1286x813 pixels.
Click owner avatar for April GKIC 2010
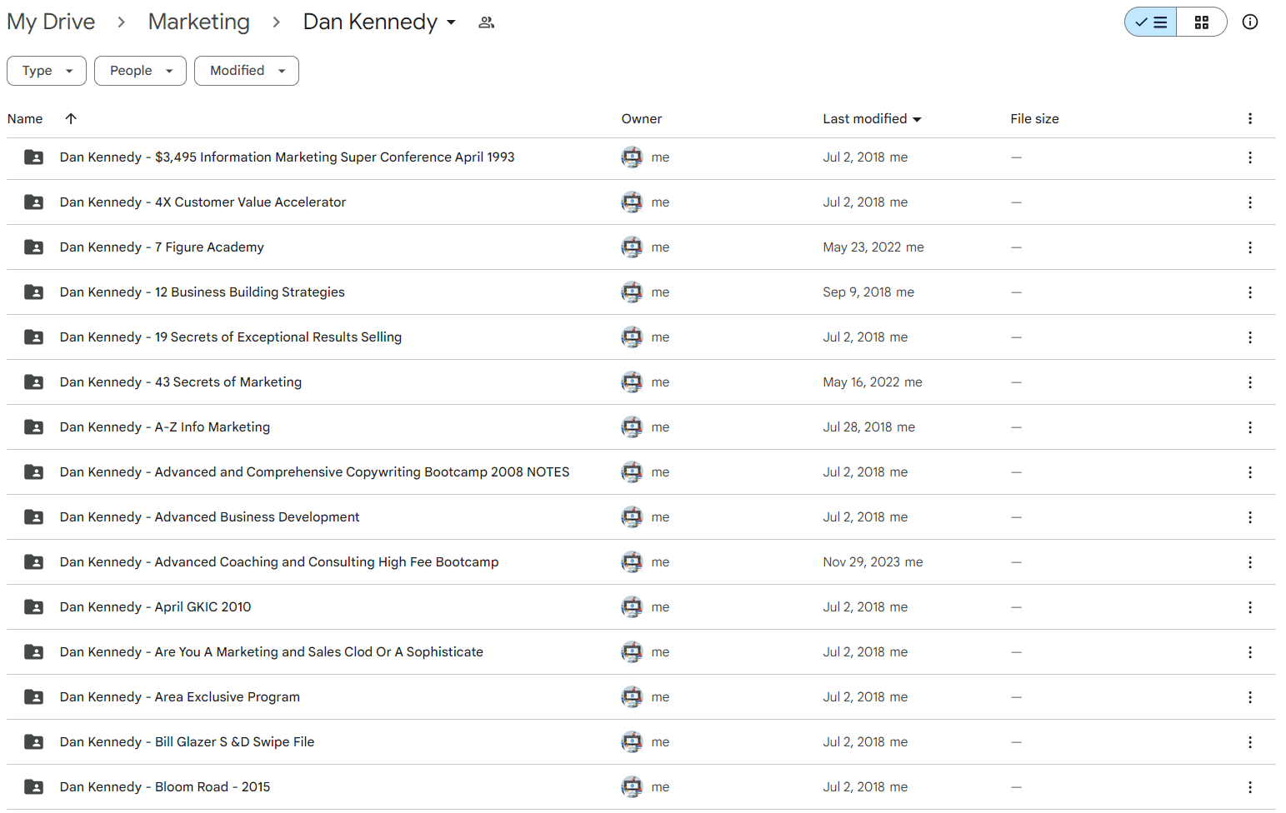pyautogui.click(x=632, y=607)
